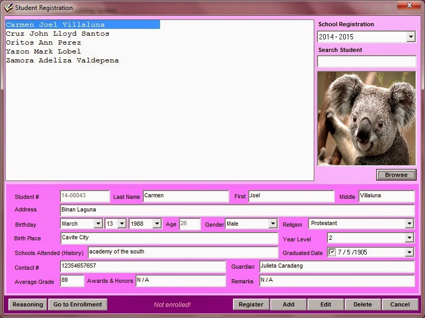The height and width of the screenshot is (318, 425).
Task: Click the First name field
Action: click(x=291, y=196)
